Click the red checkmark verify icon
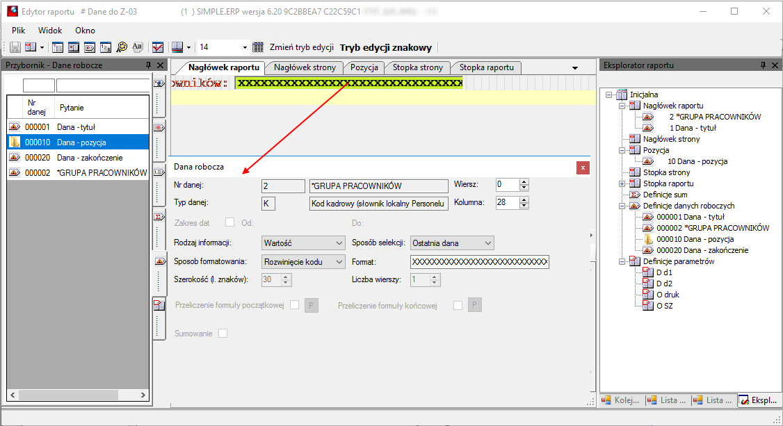This screenshot has width=783, height=426. pyautogui.click(x=158, y=47)
